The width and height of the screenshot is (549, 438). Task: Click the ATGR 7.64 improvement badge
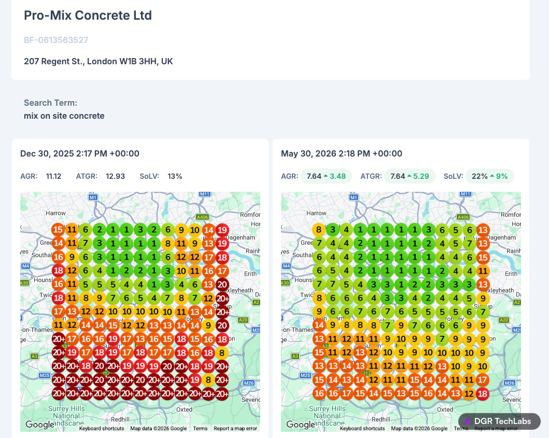(410, 176)
